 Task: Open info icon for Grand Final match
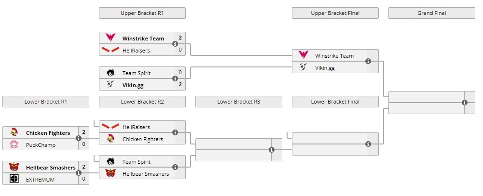465,103
